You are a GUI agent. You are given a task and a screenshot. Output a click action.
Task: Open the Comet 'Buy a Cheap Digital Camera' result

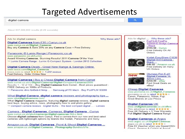[x=51, y=80]
